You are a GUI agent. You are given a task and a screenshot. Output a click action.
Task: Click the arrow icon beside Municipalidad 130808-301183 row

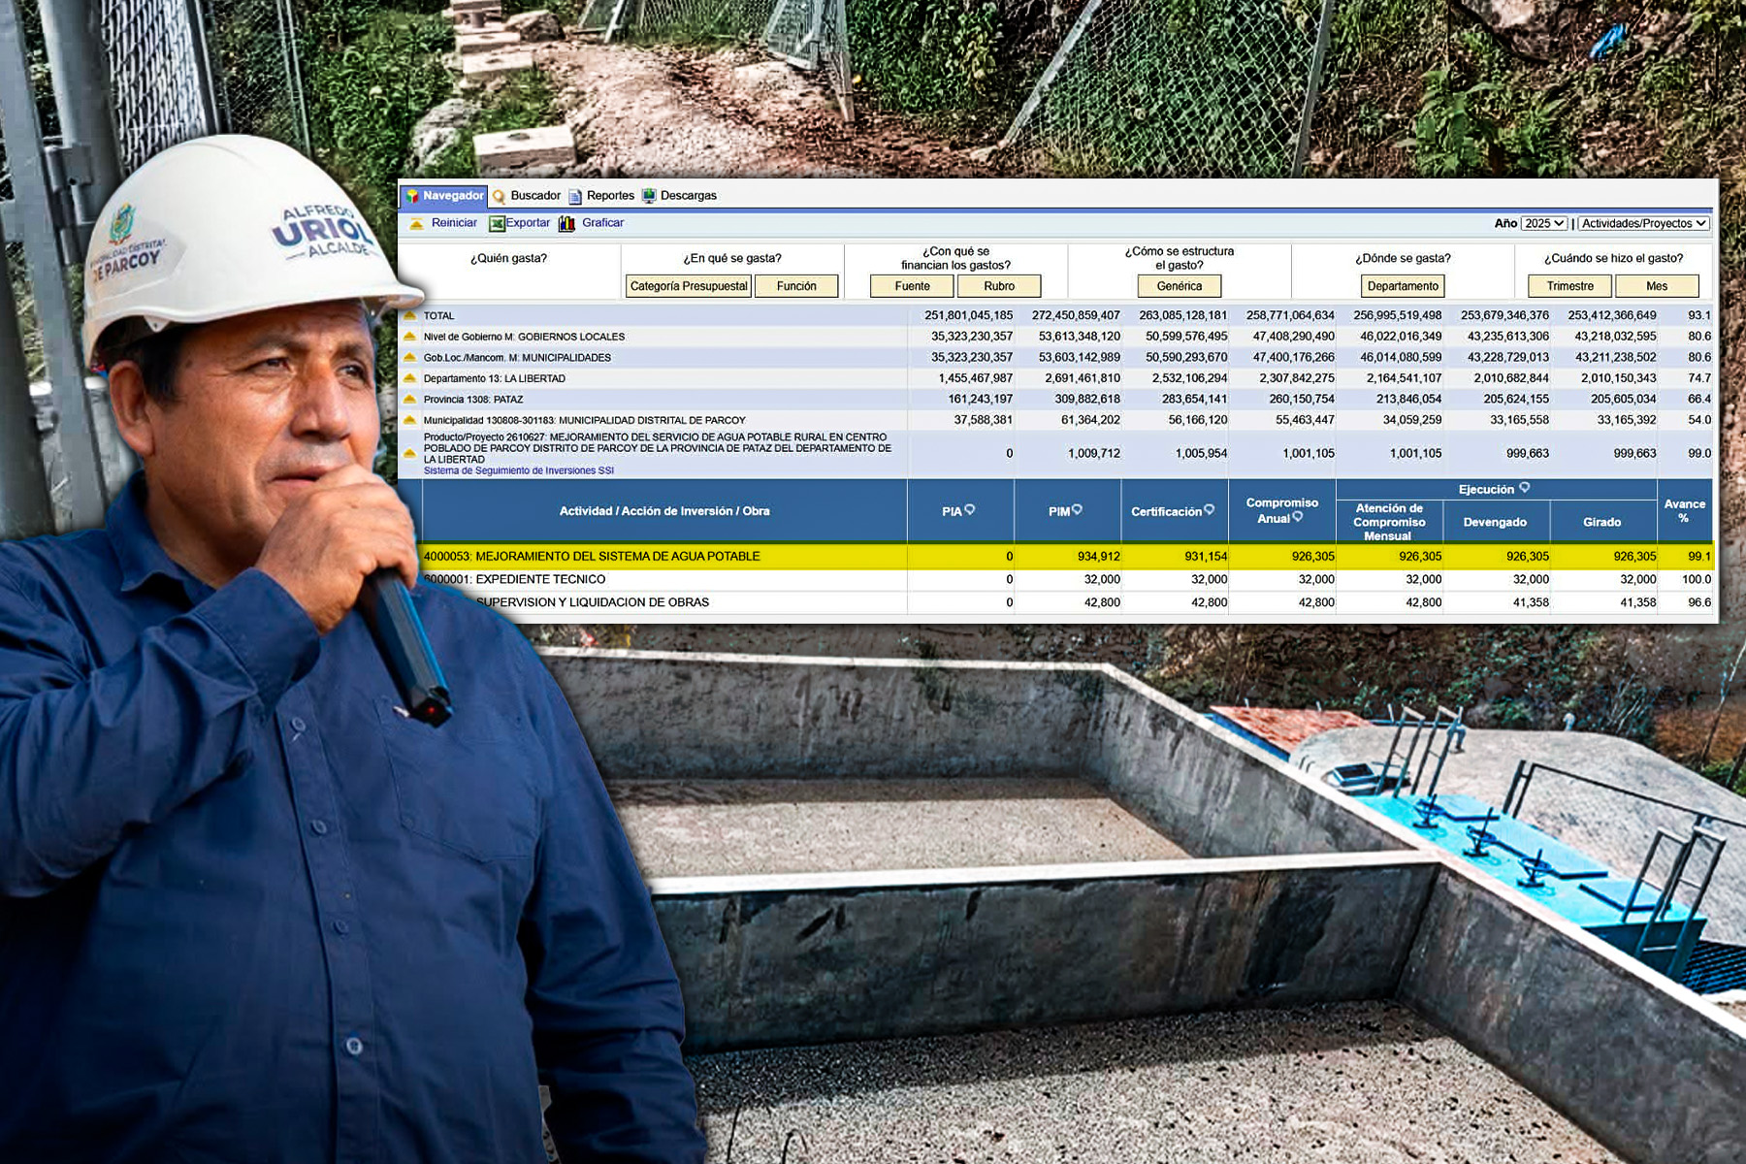point(409,420)
